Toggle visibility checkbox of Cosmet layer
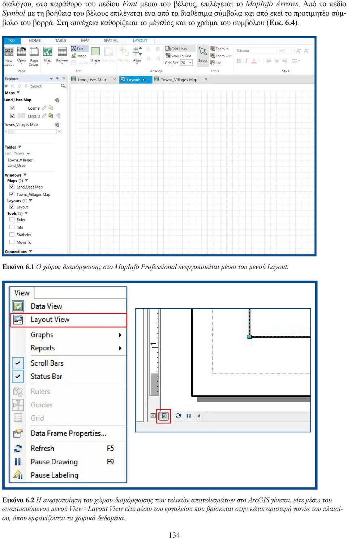 coord(13,108)
